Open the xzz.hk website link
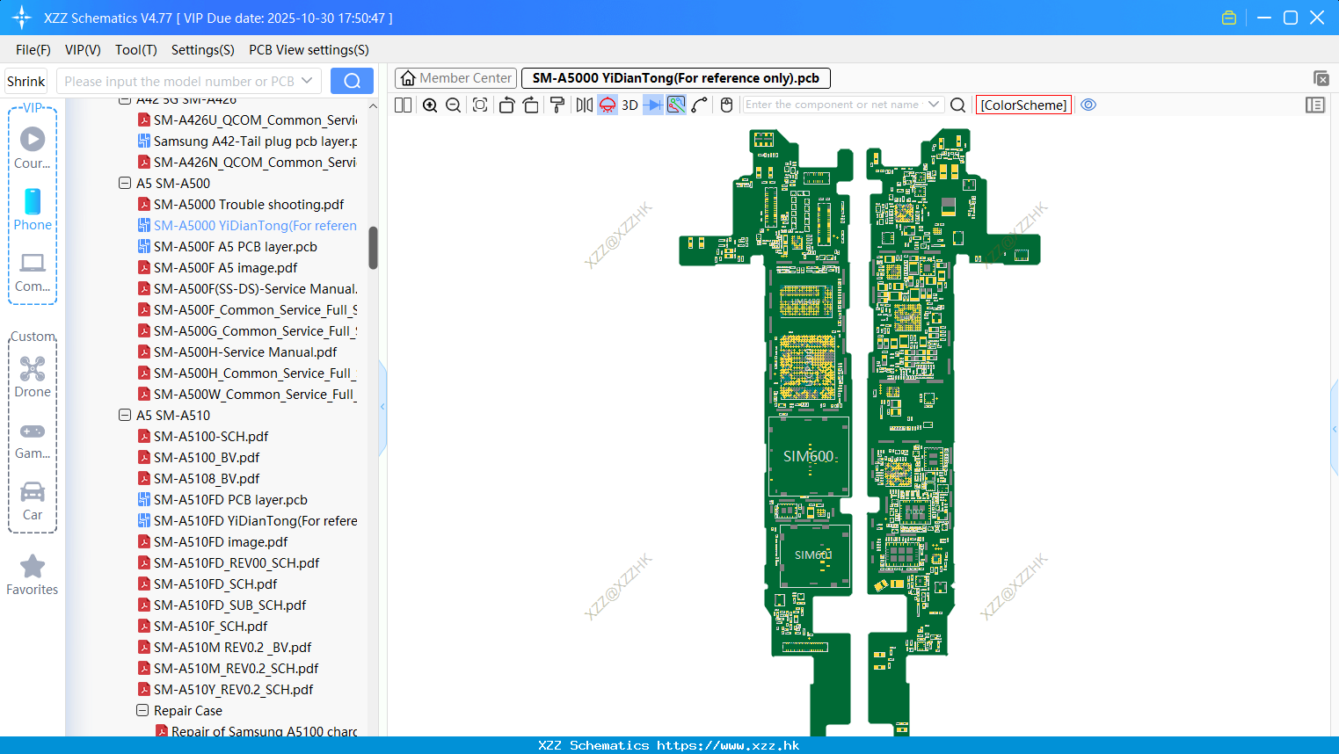1339x754 pixels. [x=728, y=745]
